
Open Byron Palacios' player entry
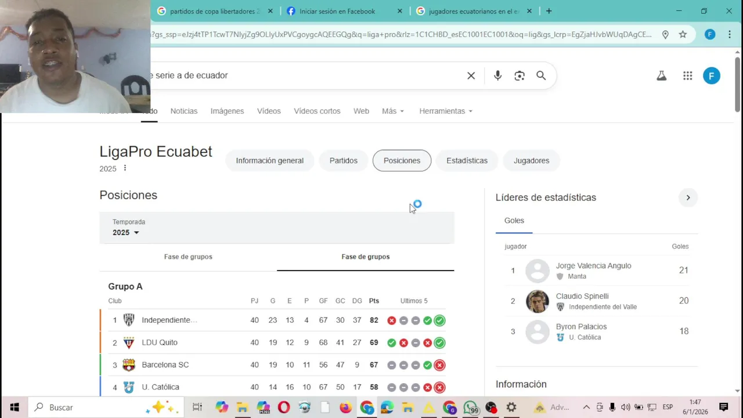(597, 331)
